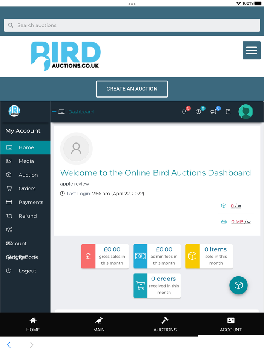Switch to the HOME bottom tab
The image size is (264, 353).
click(33, 325)
